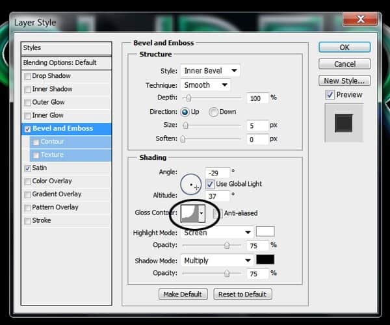Uncheck the Satin effect checkbox

pyautogui.click(x=27, y=168)
